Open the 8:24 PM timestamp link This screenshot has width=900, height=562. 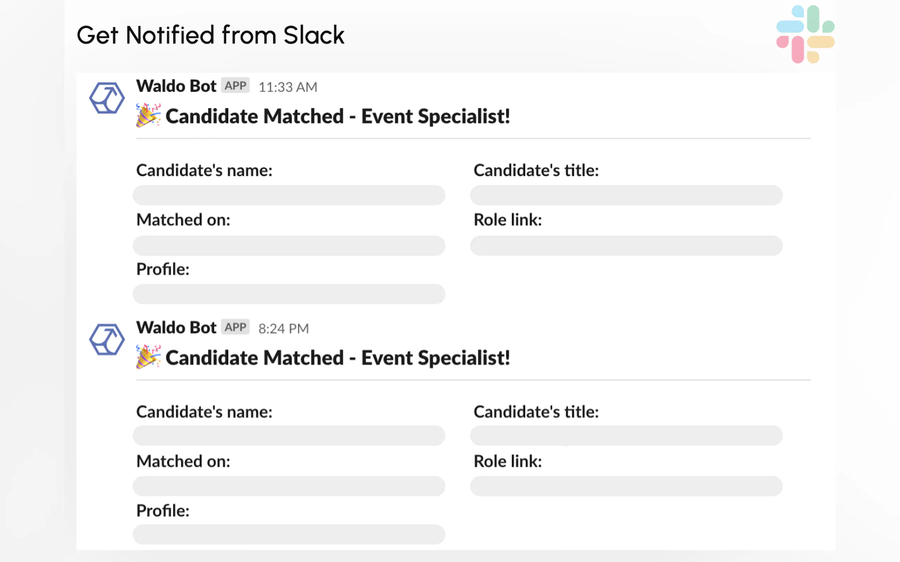coord(283,329)
